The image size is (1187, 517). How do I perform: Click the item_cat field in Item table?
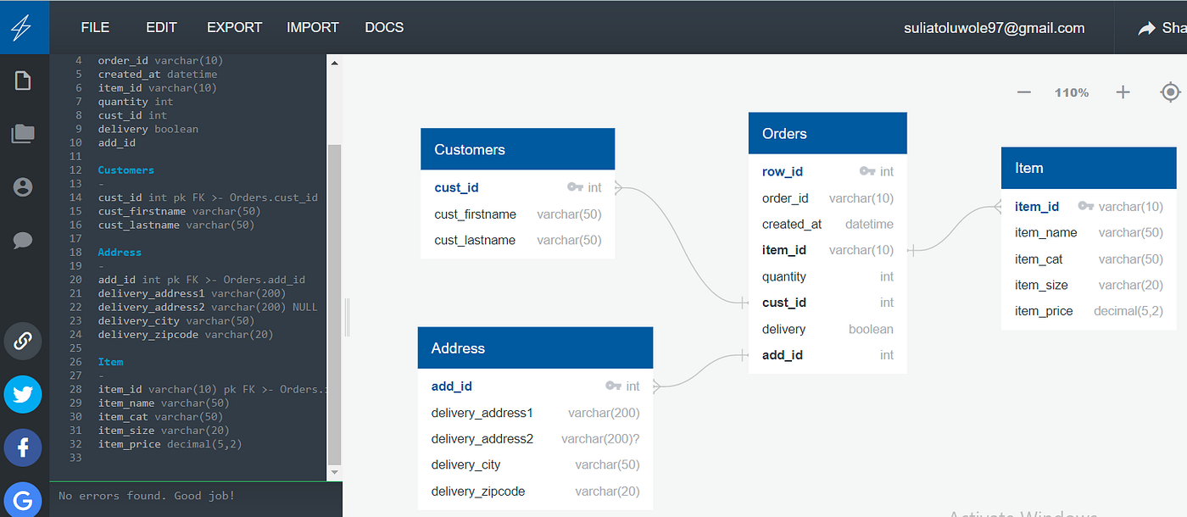click(x=1089, y=258)
